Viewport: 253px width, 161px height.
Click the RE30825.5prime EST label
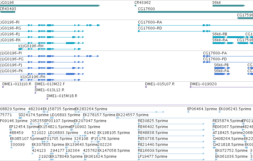pyautogui.click(x=153, y=121)
